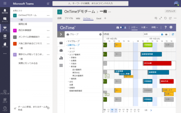The width and height of the screenshot is (181, 113).
Task: Select date 16 in the bottom date strip
Action: click(119, 110)
